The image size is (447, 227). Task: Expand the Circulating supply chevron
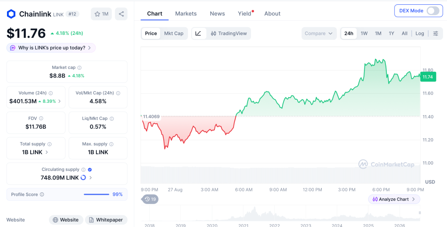tap(91, 177)
